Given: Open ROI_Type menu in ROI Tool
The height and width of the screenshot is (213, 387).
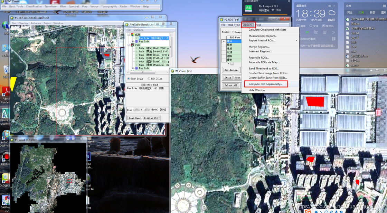Looking at the screenshot, I should (x=234, y=25).
